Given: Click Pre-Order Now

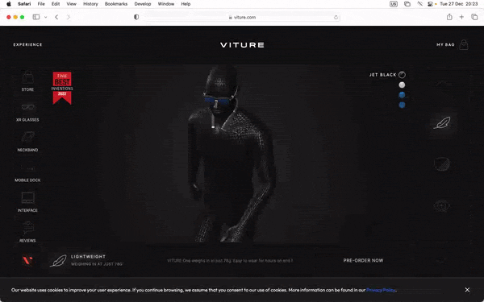Looking at the screenshot, I should click(363, 260).
